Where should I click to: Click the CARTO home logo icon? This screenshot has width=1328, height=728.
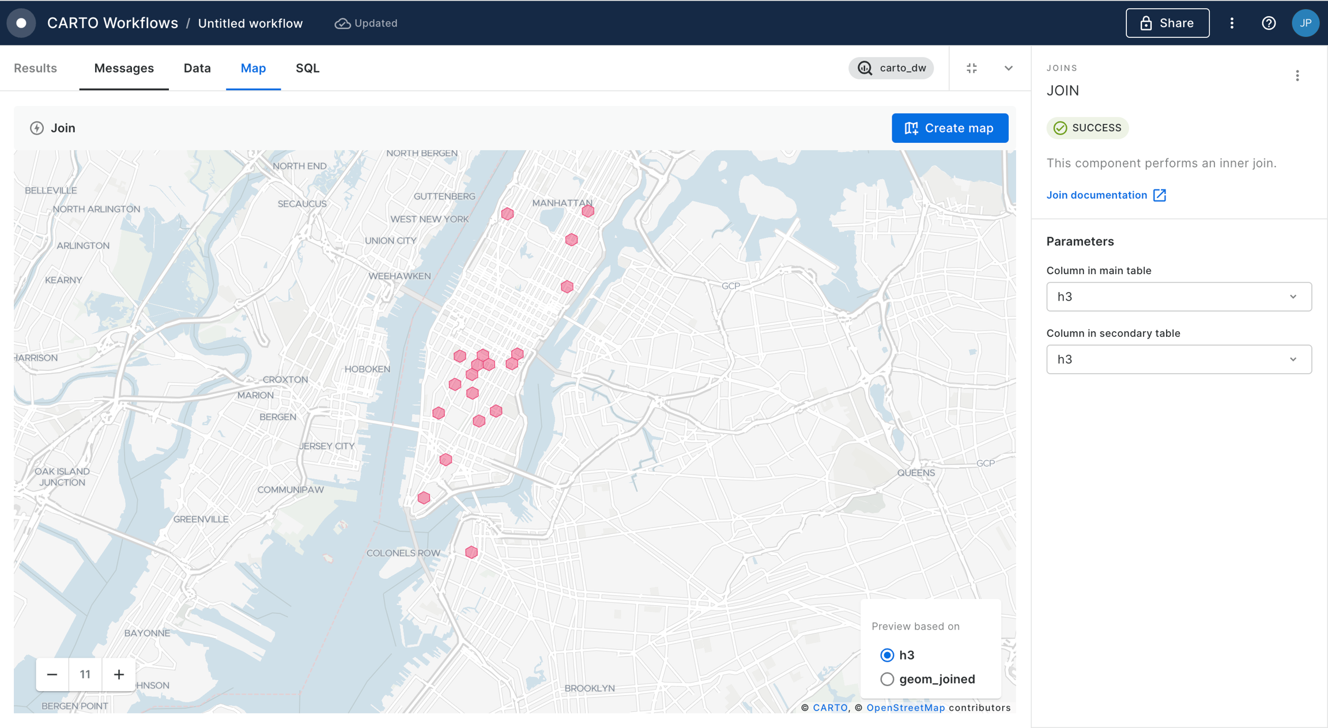(21, 23)
